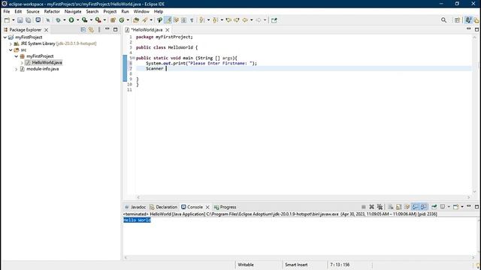Open the Source menu
Screen dimensions: 481x270
coord(33,11)
